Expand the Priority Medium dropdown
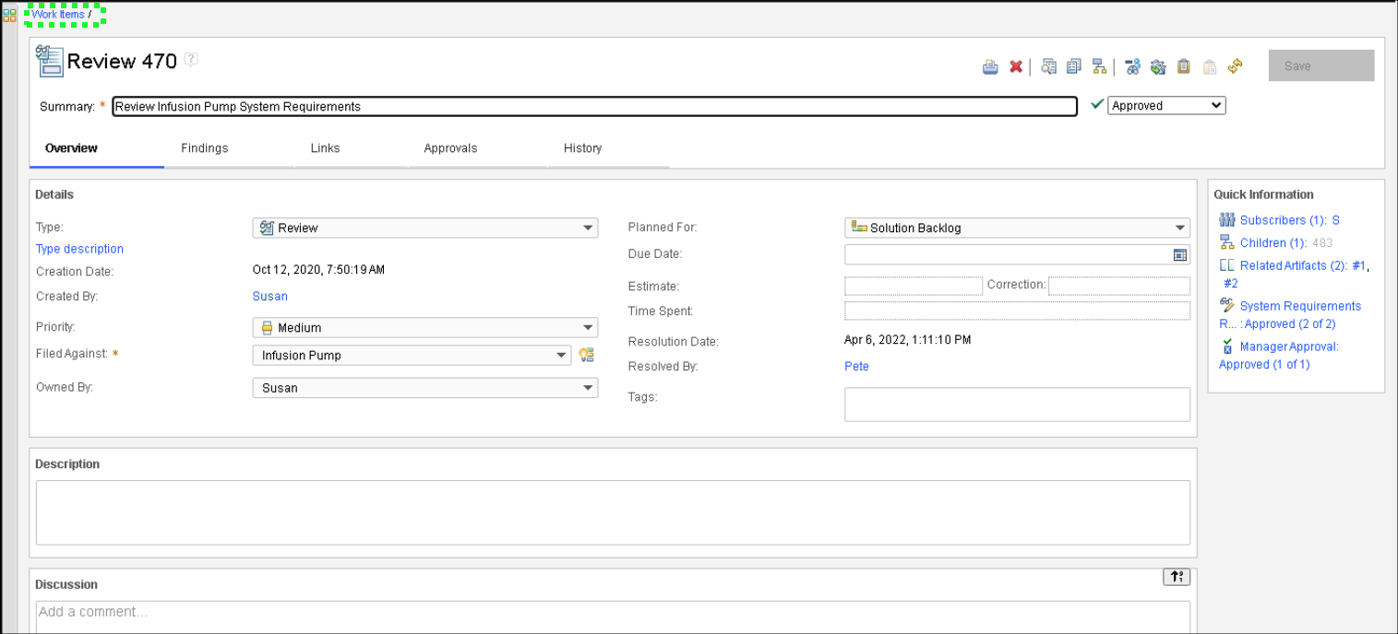This screenshot has height=634, width=1398. (x=424, y=328)
